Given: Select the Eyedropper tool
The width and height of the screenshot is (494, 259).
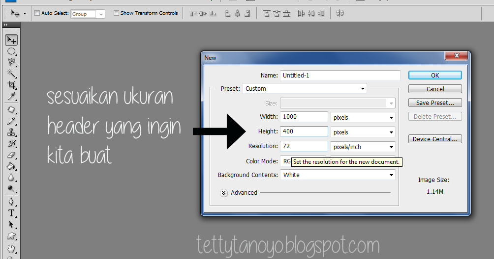Looking at the screenshot, I should 11,96.
